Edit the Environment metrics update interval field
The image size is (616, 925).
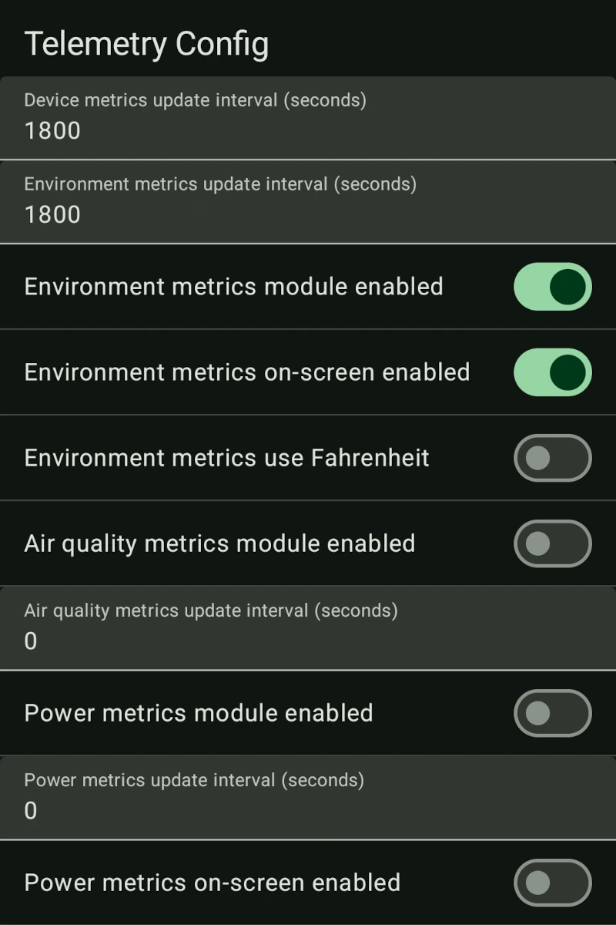coord(308,202)
